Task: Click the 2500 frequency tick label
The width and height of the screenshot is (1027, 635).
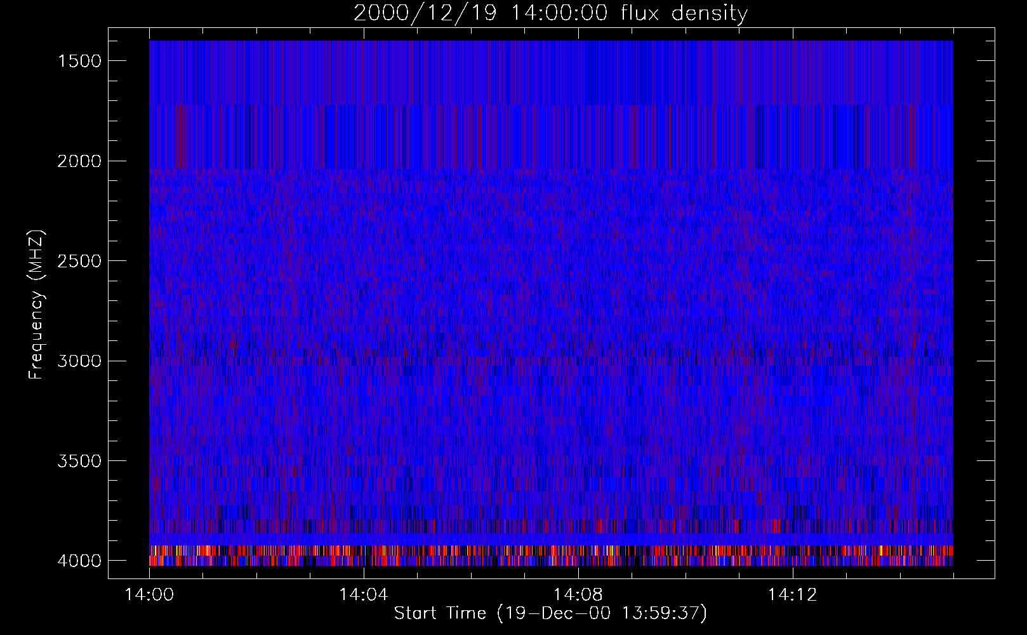Action: 79,261
